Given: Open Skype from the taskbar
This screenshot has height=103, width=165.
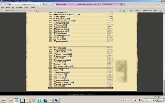Looking at the screenshot, I should (39, 101).
